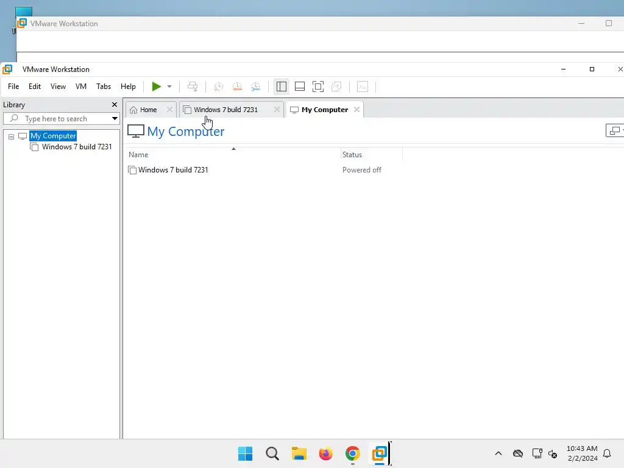The height and width of the screenshot is (468, 624).
Task: Select My Computer in the library tree
Action: [53, 136]
